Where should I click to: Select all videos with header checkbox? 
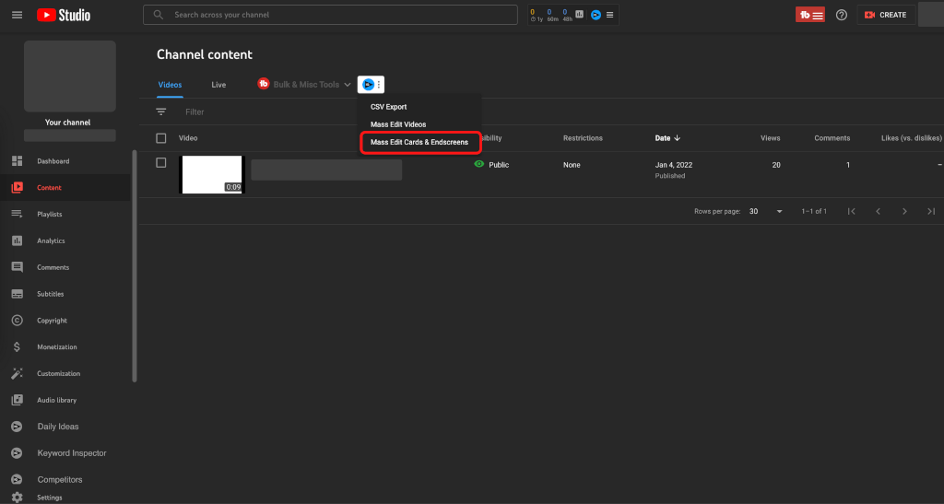click(161, 138)
